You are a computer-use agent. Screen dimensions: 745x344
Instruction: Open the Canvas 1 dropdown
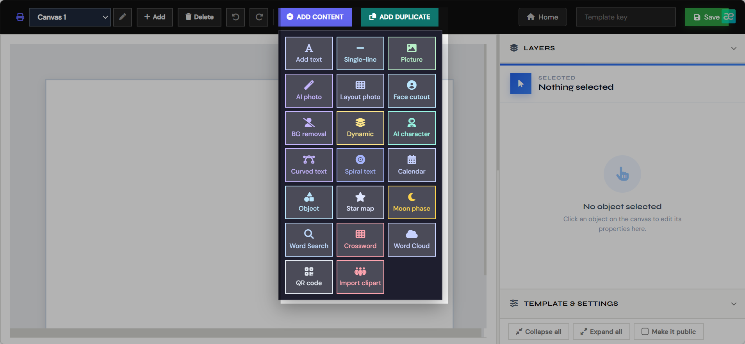point(70,17)
